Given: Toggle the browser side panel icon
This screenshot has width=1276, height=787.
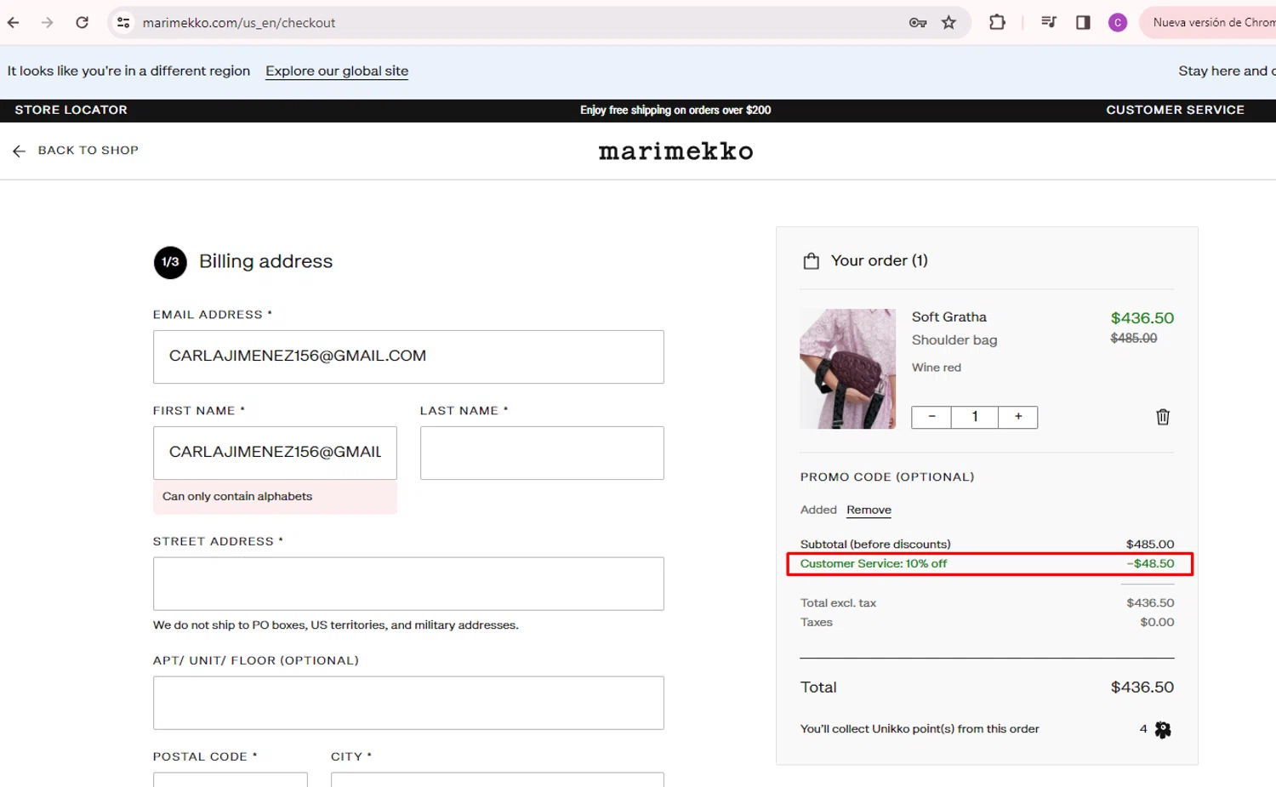Looking at the screenshot, I should (x=1083, y=23).
